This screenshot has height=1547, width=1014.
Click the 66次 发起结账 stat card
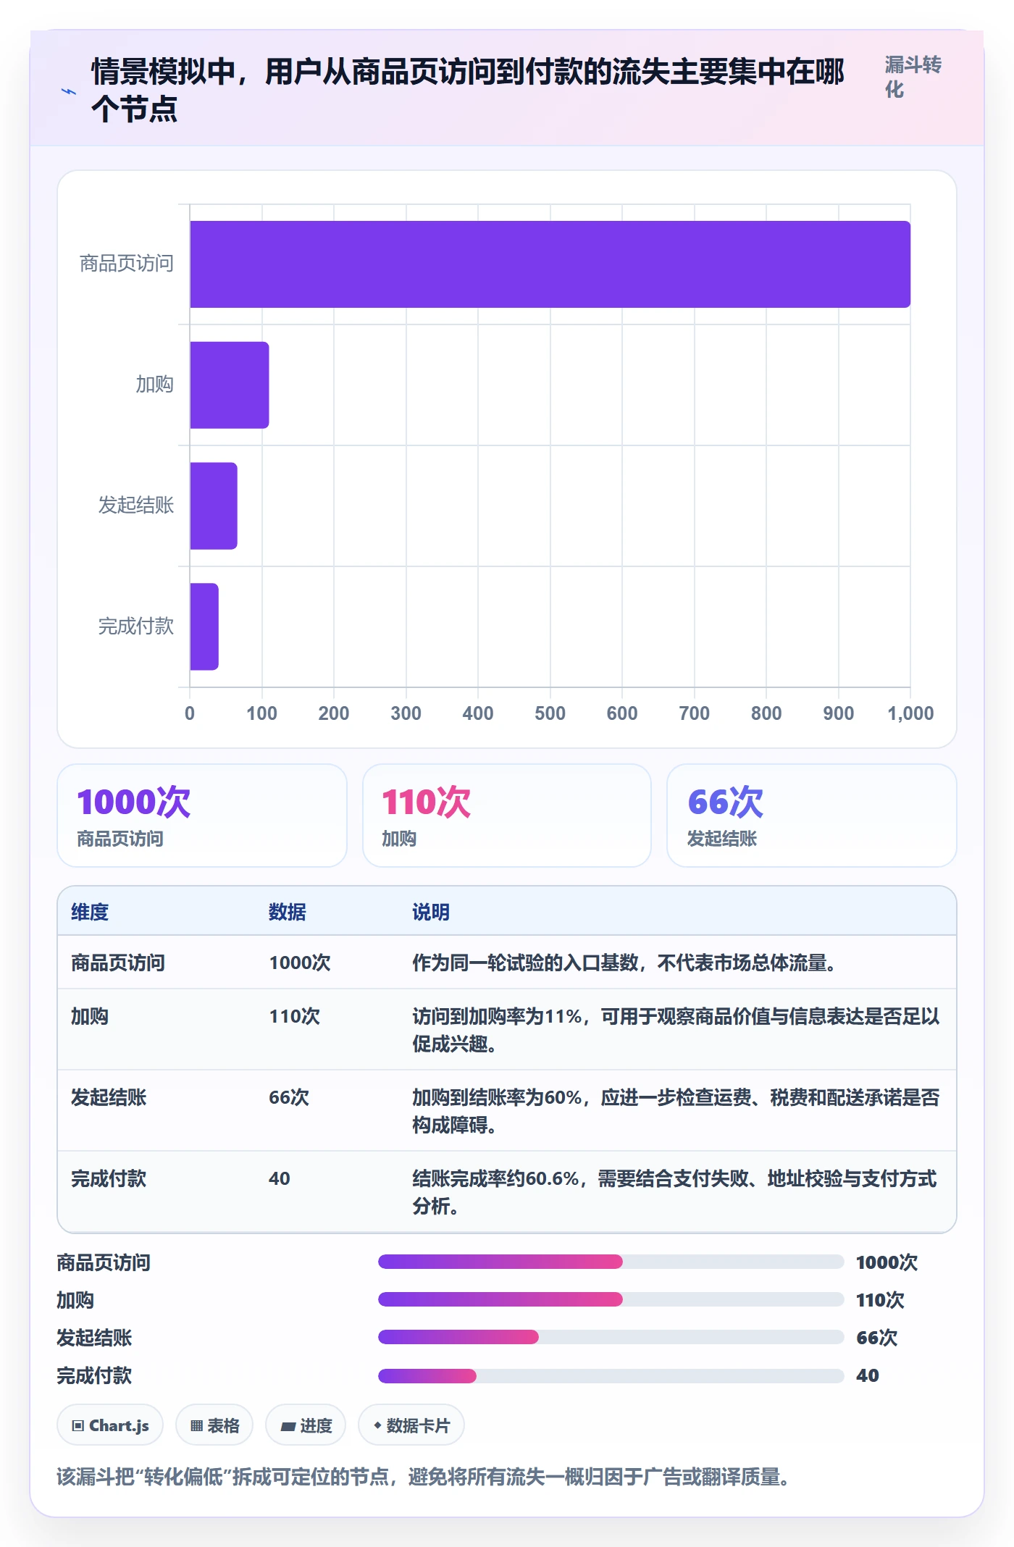(x=812, y=816)
